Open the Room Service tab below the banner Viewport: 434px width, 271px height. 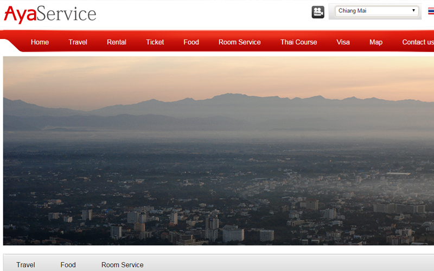tap(122, 264)
